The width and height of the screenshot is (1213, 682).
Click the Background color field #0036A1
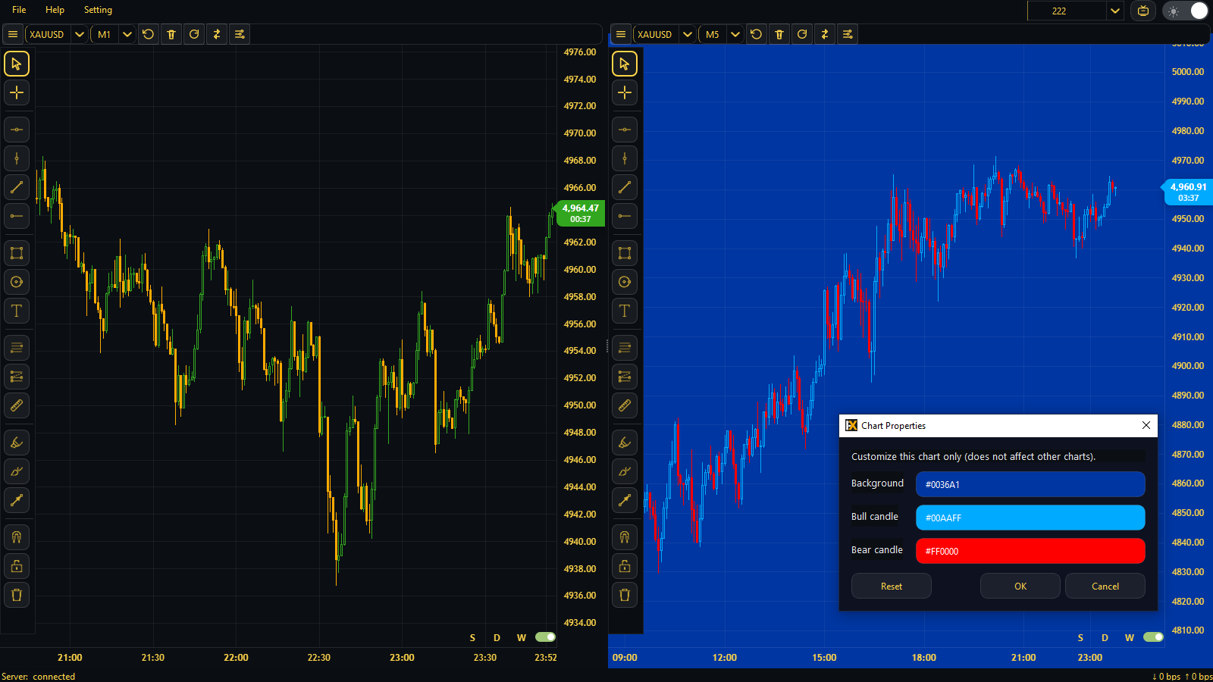click(1030, 484)
